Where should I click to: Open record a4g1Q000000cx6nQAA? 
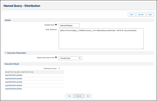pos(14,82)
